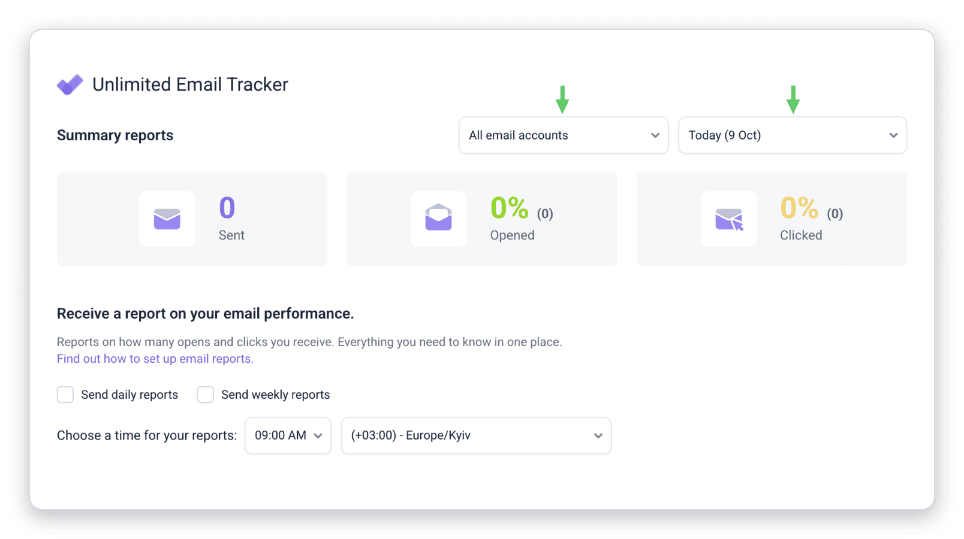Open the 09:00 AM time dropdown

[x=288, y=435]
